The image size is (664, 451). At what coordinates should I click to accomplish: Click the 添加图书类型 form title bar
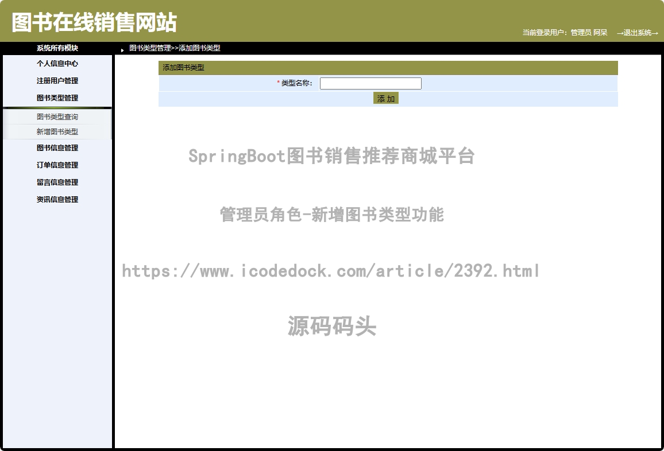(388, 68)
